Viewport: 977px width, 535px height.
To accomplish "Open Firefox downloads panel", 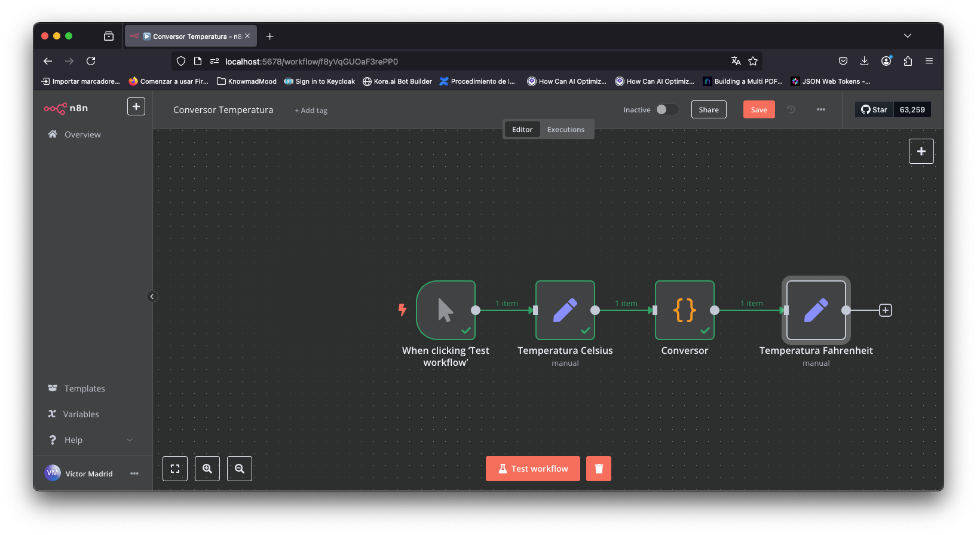I will tap(864, 61).
